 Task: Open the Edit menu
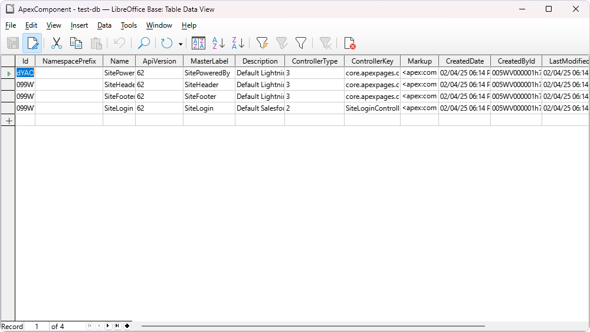click(x=31, y=25)
